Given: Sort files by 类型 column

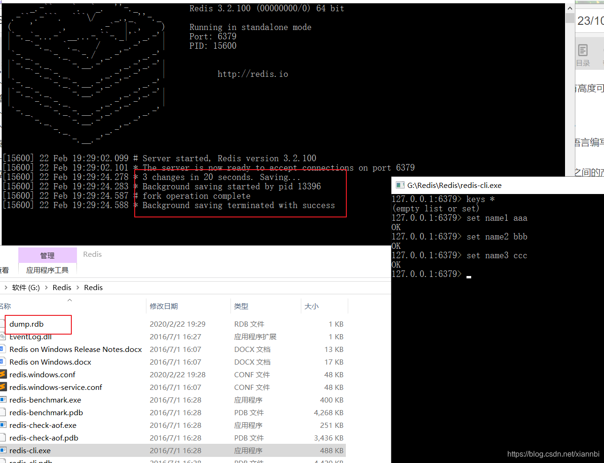Looking at the screenshot, I should [241, 306].
